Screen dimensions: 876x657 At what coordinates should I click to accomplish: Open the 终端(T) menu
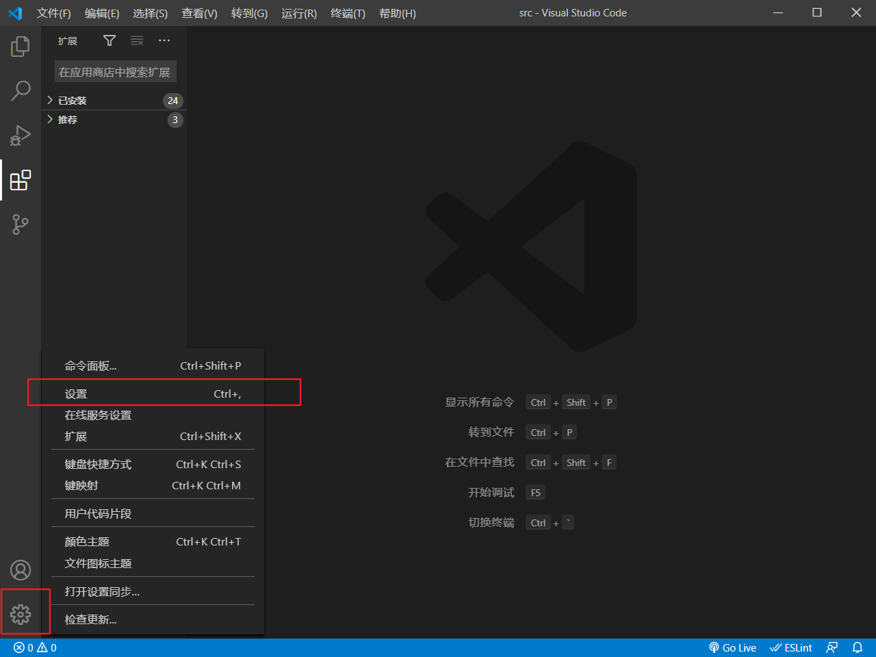click(348, 13)
